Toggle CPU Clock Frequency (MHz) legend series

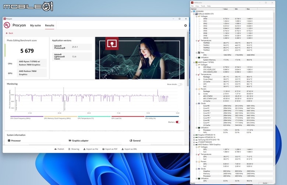(27, 117)
